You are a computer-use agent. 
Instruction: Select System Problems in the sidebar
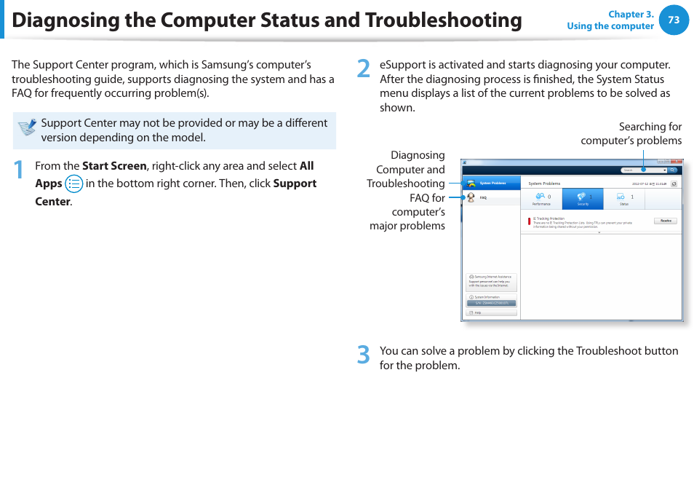pos(491,183)
